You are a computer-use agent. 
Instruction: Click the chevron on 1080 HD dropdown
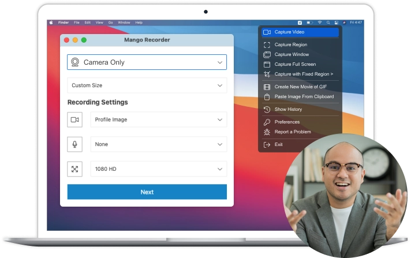coord(220,169)
